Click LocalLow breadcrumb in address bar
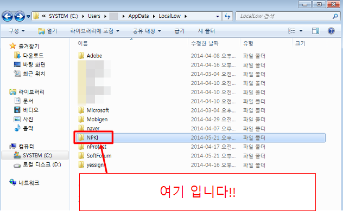The height and width of the screenshot is (211, 343). click(x=169, y=16)
